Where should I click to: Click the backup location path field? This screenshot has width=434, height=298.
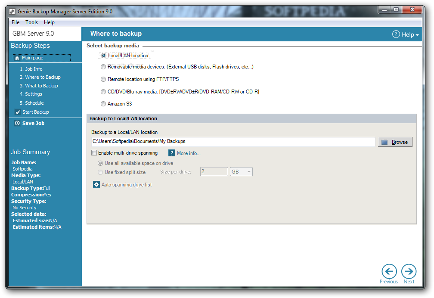[233, 142]
